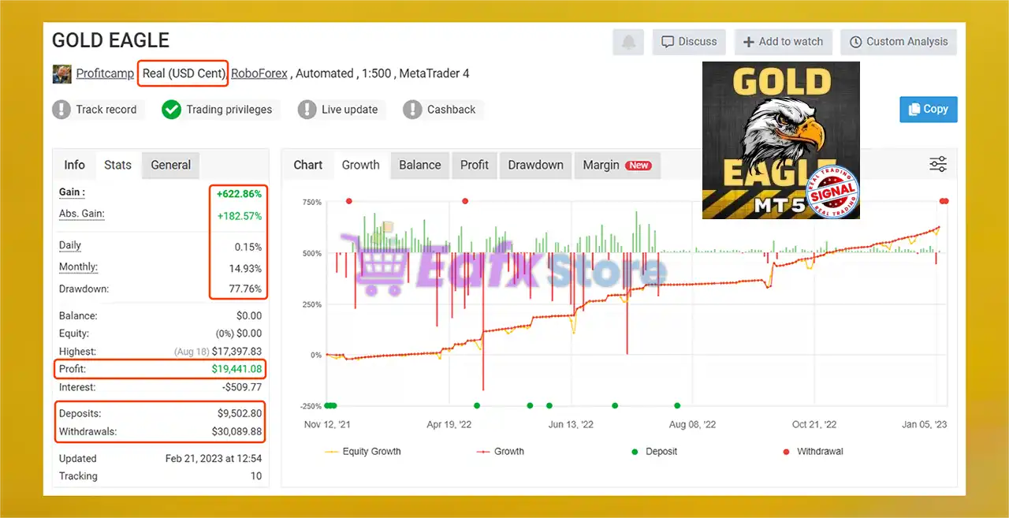Viewport: 1009px width, 518px height.
Task: Select the Chart tab
Action: coord(308,165)
